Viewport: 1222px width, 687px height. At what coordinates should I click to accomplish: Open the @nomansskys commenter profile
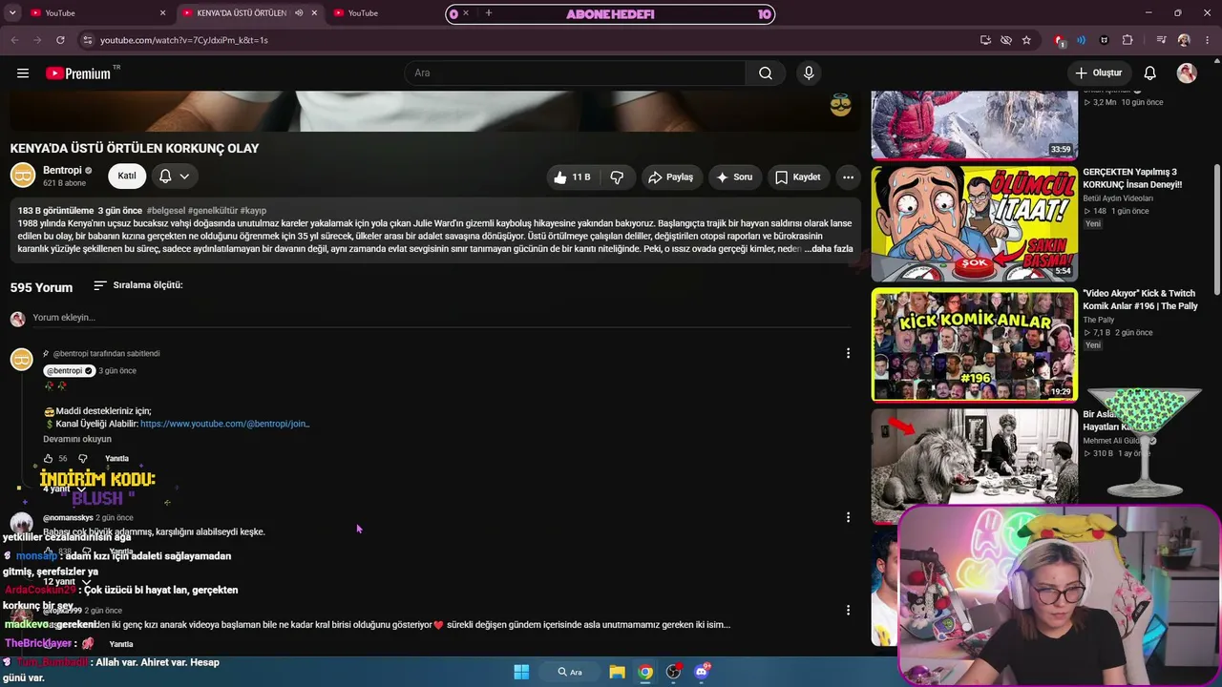[67, 518]
